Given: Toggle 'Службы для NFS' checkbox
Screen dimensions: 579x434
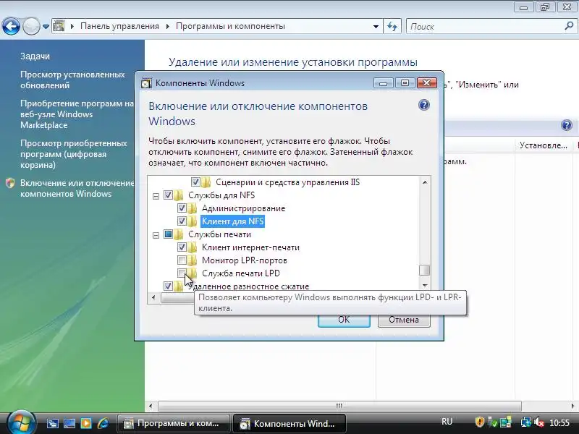Looking at the screenshot, I should tap(168, 195).
